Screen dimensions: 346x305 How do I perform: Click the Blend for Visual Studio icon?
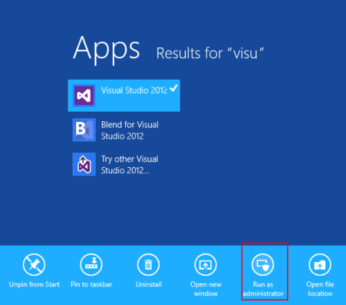pyautogui.click(x=84, y=130)
